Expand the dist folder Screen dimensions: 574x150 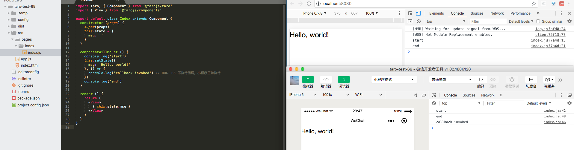9,26
